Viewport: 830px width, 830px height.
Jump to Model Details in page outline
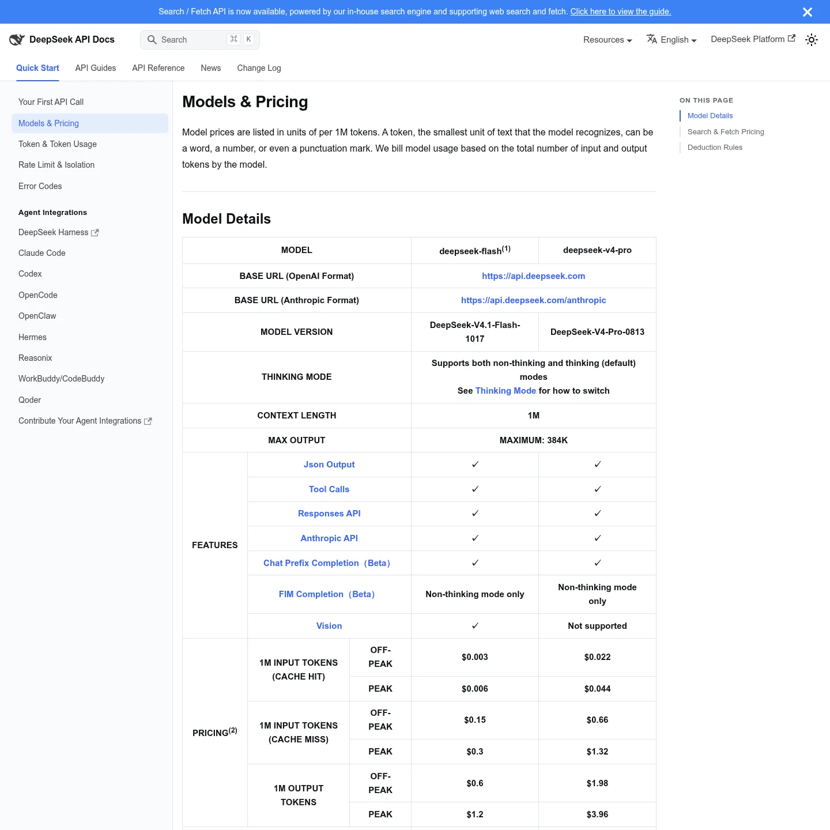[710, 116]
